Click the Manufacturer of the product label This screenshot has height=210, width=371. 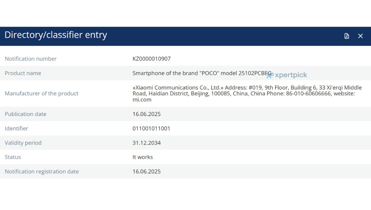click(42, 94)
